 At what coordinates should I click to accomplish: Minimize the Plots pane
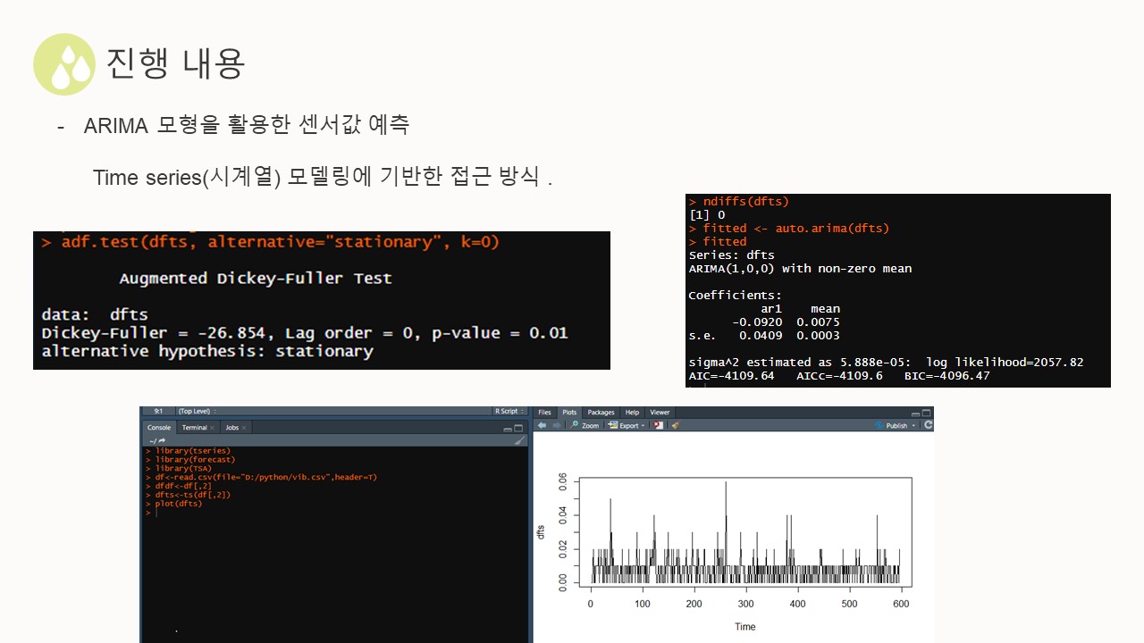(x=915, y=413)
